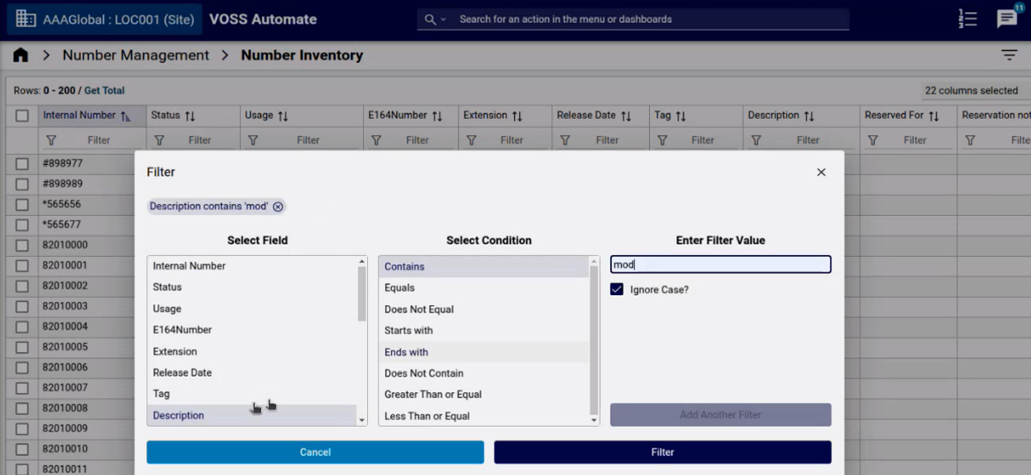1031x475 pixels.
Task: Open the transaction list icon
Action: click(x=967, y=18)
